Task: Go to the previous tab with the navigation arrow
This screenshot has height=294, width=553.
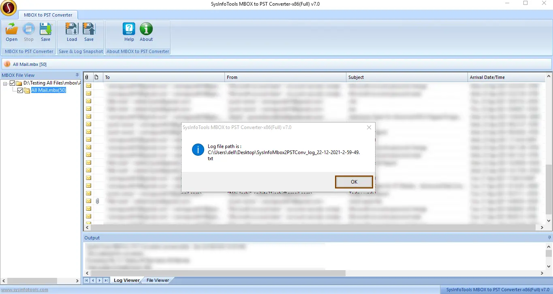Action: point(93,280)
